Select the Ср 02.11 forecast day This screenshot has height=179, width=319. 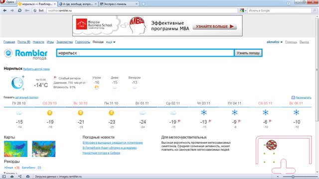[173, 103]
